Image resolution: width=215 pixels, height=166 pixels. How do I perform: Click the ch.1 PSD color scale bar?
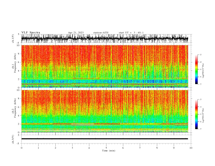coord(196,69)
